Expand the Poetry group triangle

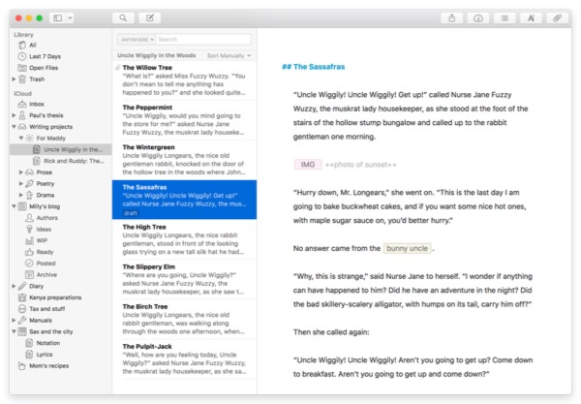coord(20,183)
